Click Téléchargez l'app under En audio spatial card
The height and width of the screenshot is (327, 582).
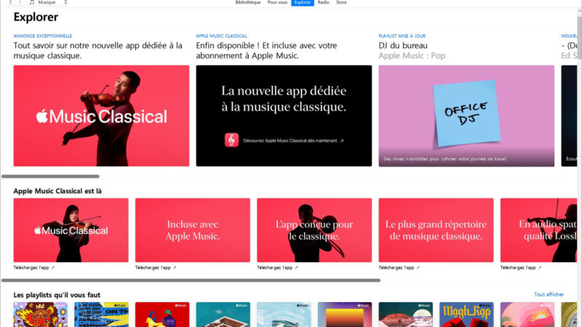pos(521,267)
